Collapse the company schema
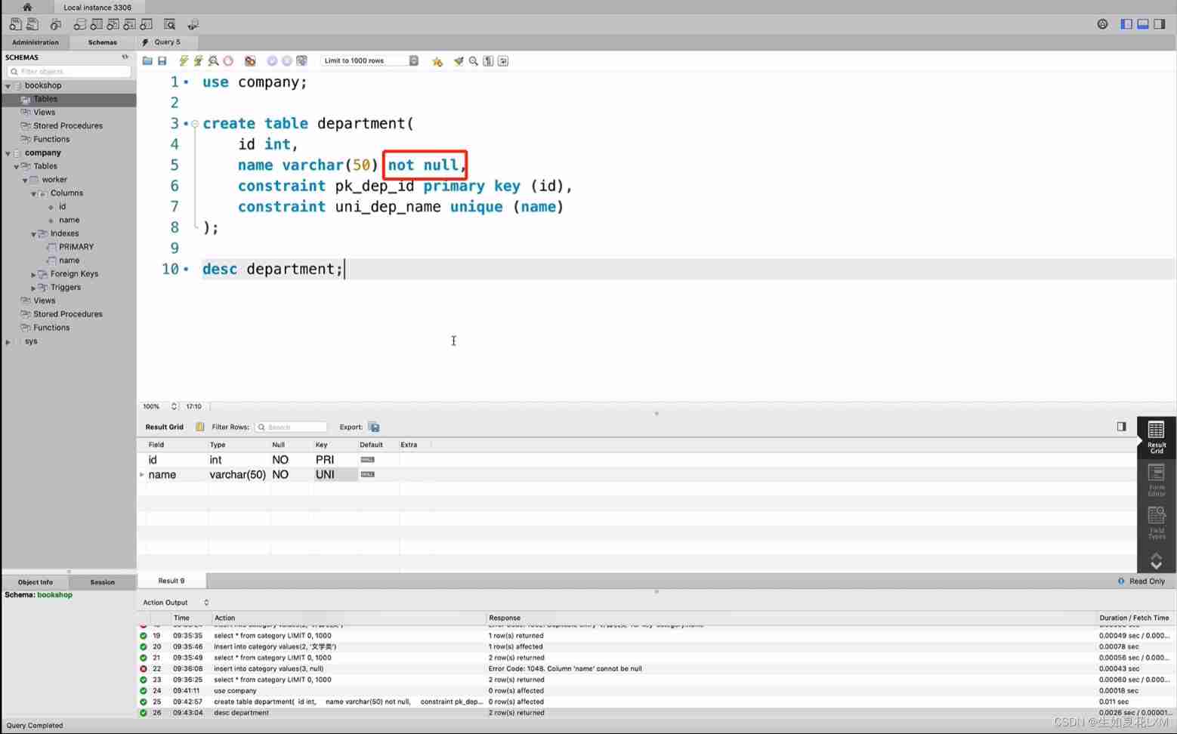This screenshot has height=734, width=1177. click(x=8, y=153)
